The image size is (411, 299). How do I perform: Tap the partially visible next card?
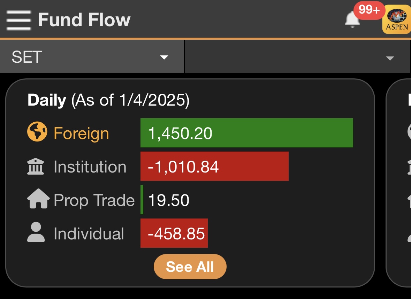(x=399, y=183)
